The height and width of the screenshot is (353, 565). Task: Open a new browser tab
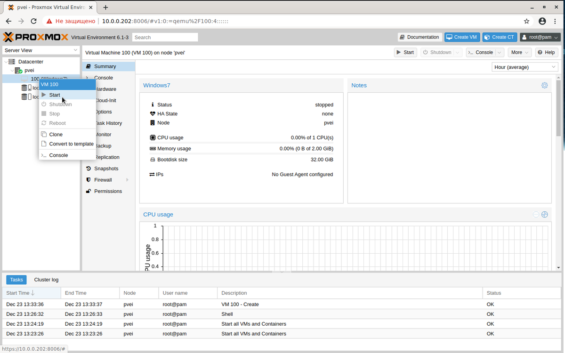pyautogui.click(x=105, y=7)
